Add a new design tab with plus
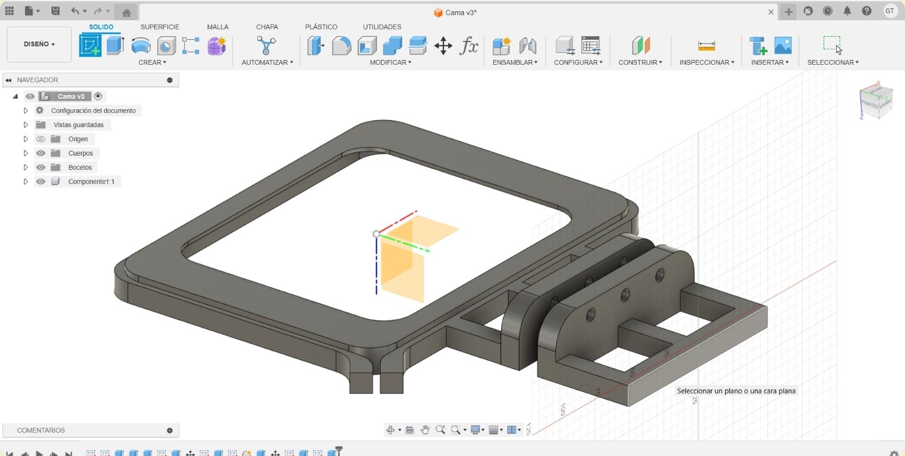Viewport: 905px width, 456px height. (789, 12)
